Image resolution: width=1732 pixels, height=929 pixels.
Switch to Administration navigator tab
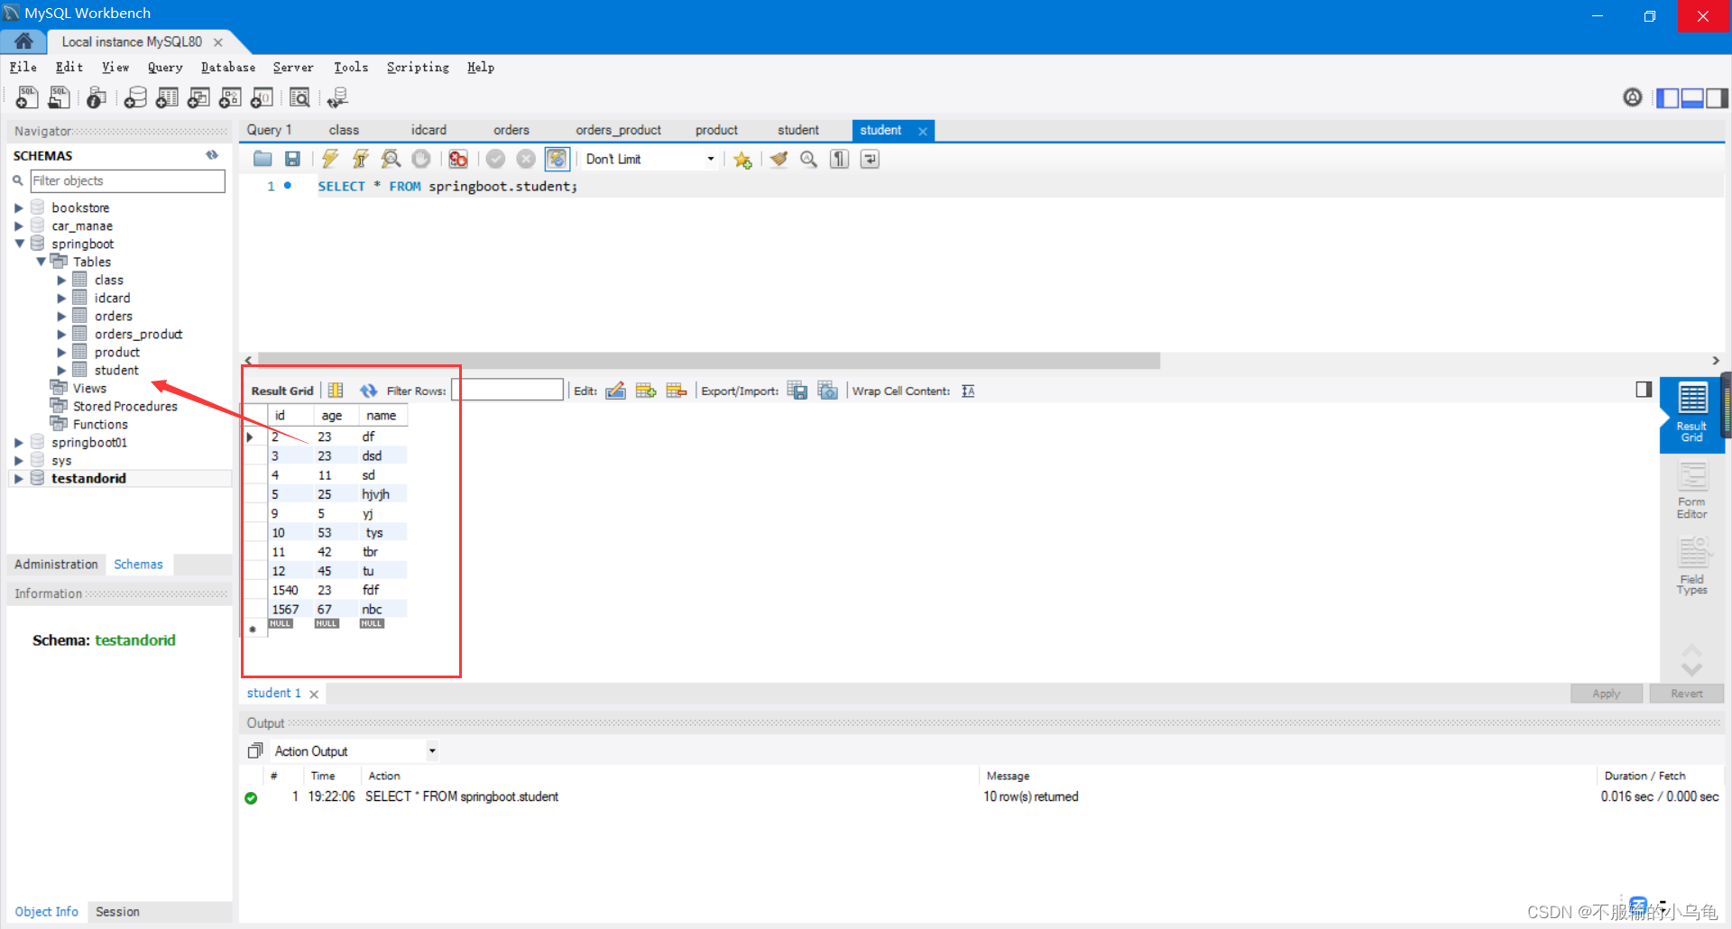click(56, 564)
